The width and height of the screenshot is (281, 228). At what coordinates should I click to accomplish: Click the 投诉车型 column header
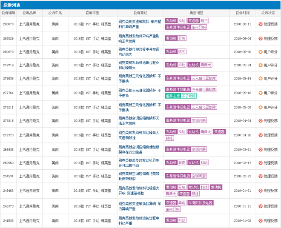[92, 13]
